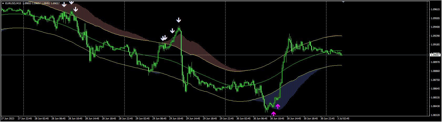The width and height of the screenshot is (442, 122).
Task: Click price level 1.09185 on the scale
Action: (435, 45)
